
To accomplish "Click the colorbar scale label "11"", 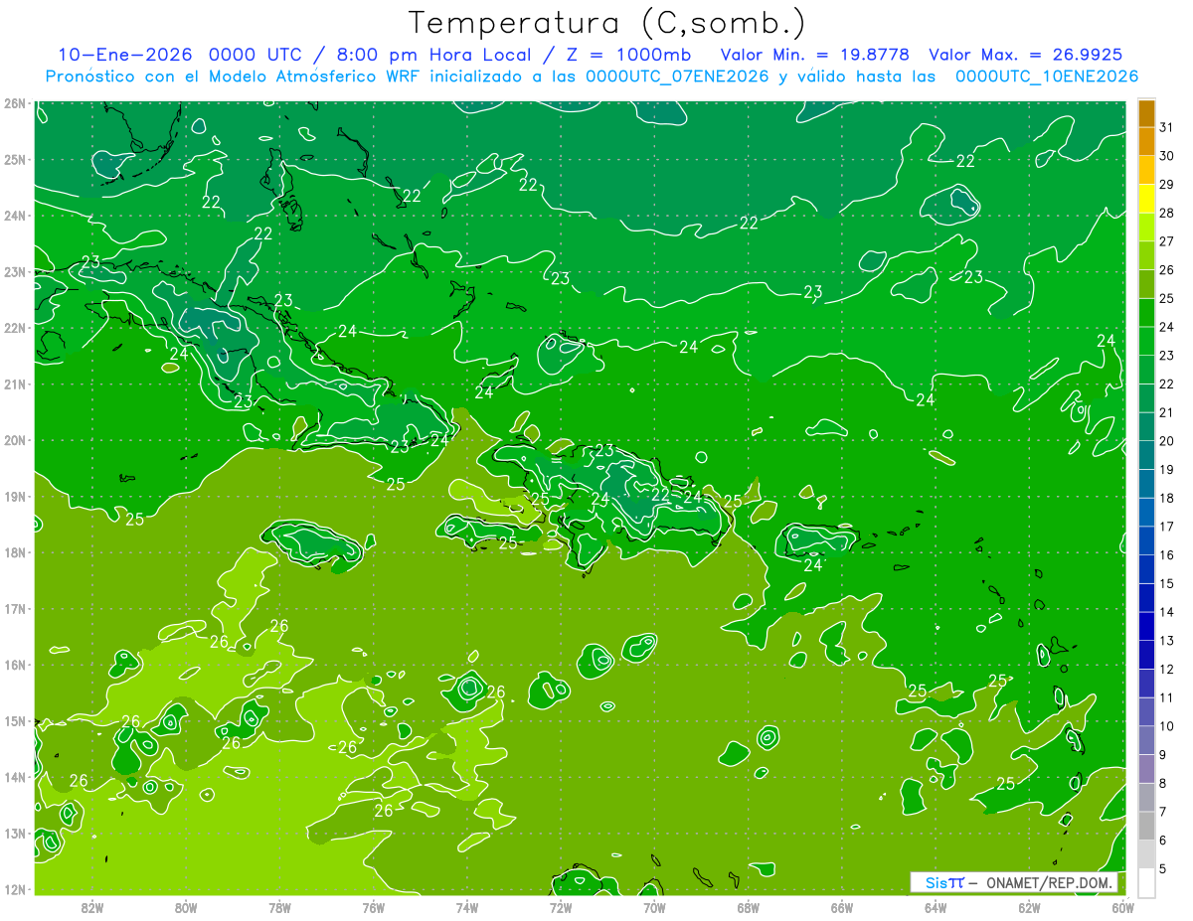I will [x=1167, y=697].
